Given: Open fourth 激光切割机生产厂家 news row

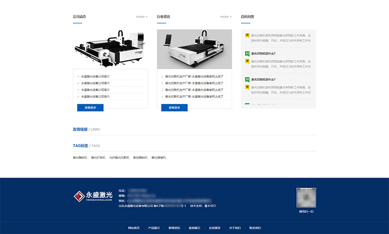Looking at the screenshot, I should coord(194,97).
